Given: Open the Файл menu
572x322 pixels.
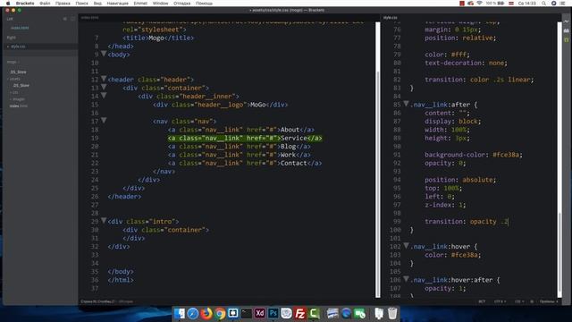Looking at the screenshot, I should coord(45,4).
